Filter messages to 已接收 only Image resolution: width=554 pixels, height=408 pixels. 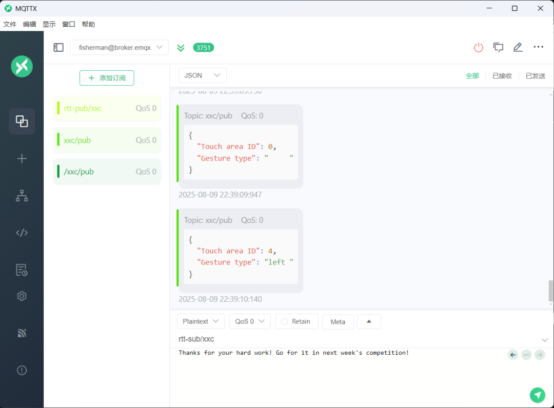coord(502,76)
